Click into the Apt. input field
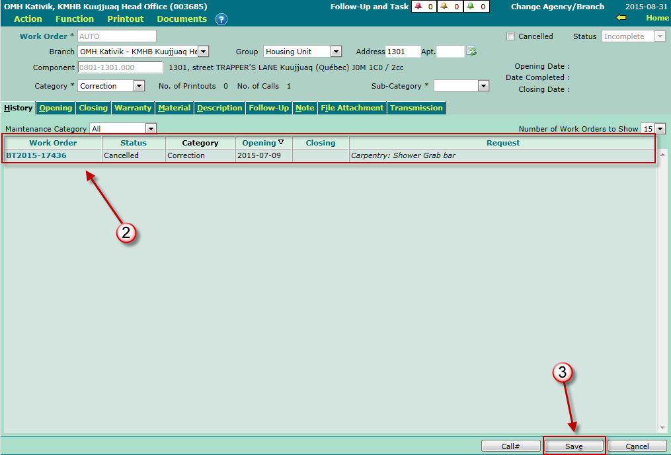The image size is (671, 455). 450,51
